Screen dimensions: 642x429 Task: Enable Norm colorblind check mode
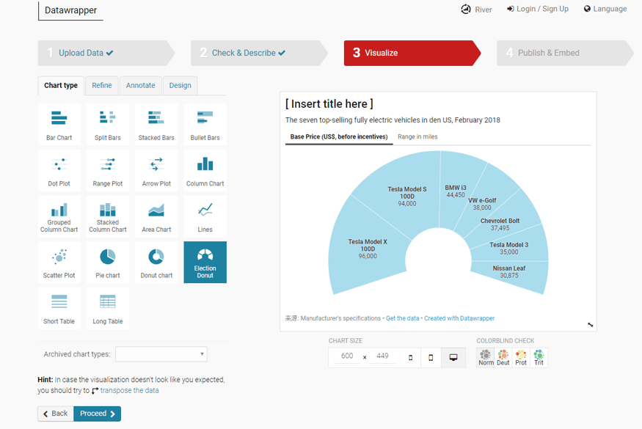[x=486, y=357]
